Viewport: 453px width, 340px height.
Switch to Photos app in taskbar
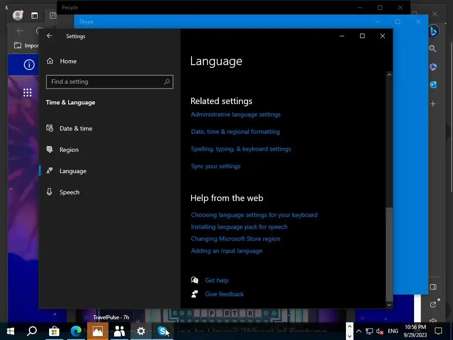tap(98, 331)
